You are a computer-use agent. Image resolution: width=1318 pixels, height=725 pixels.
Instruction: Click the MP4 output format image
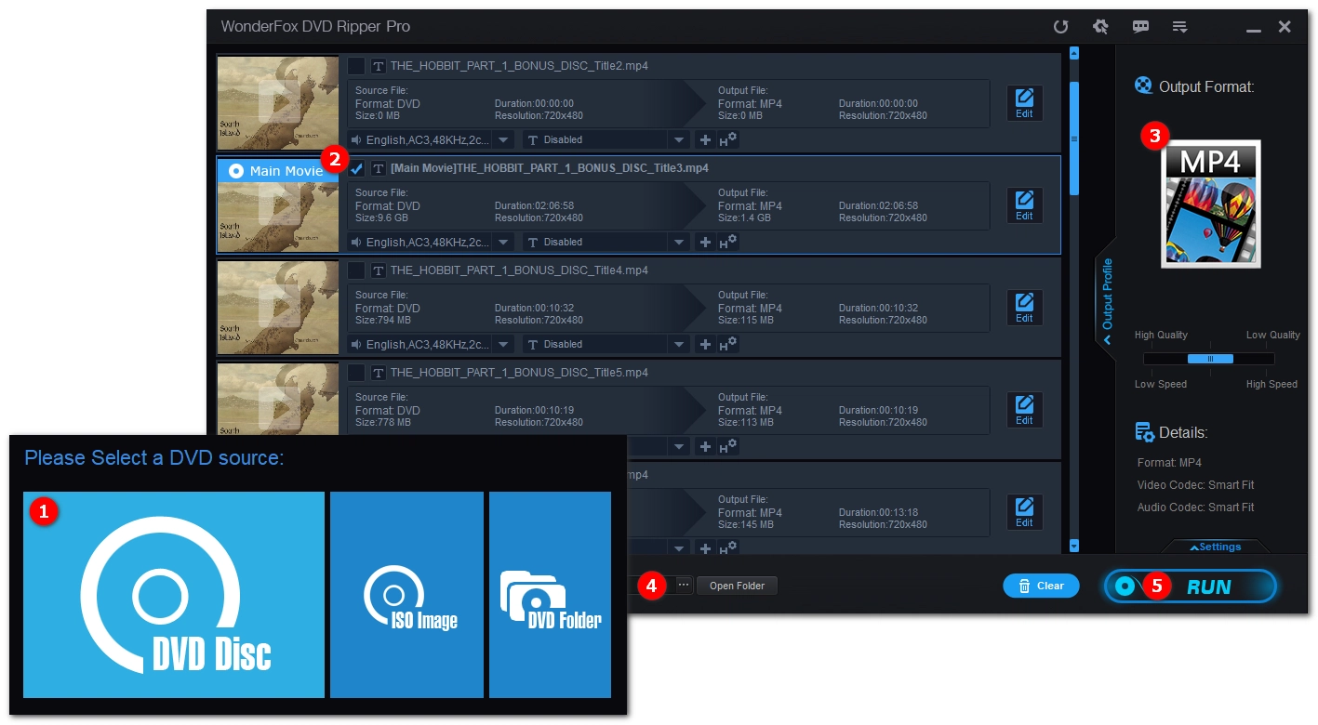(x=1211, y=204)
